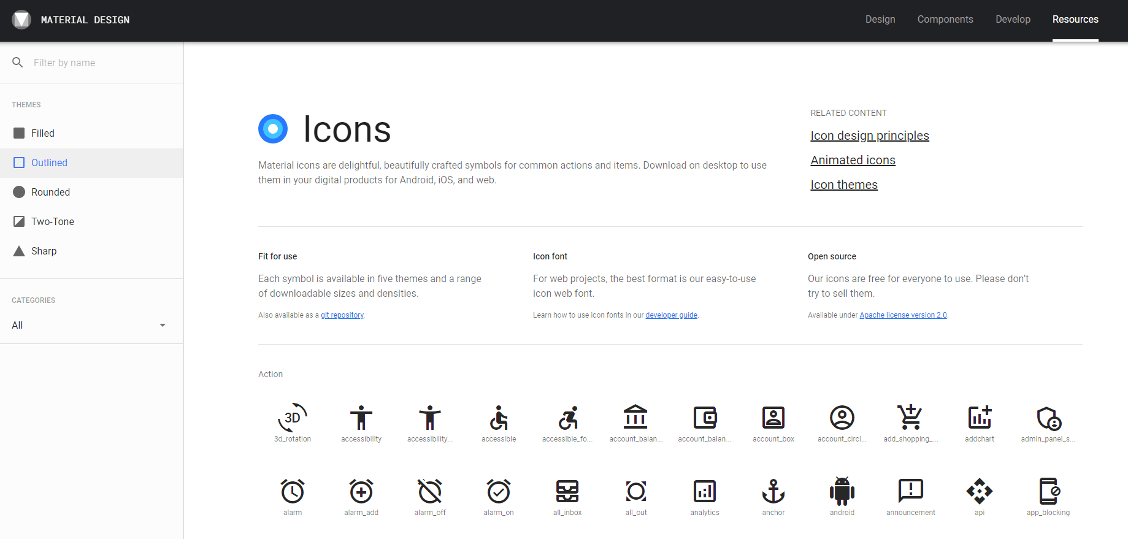Choose the Rounded theme
Viewport: 1128px width, 539px height.
91,193
